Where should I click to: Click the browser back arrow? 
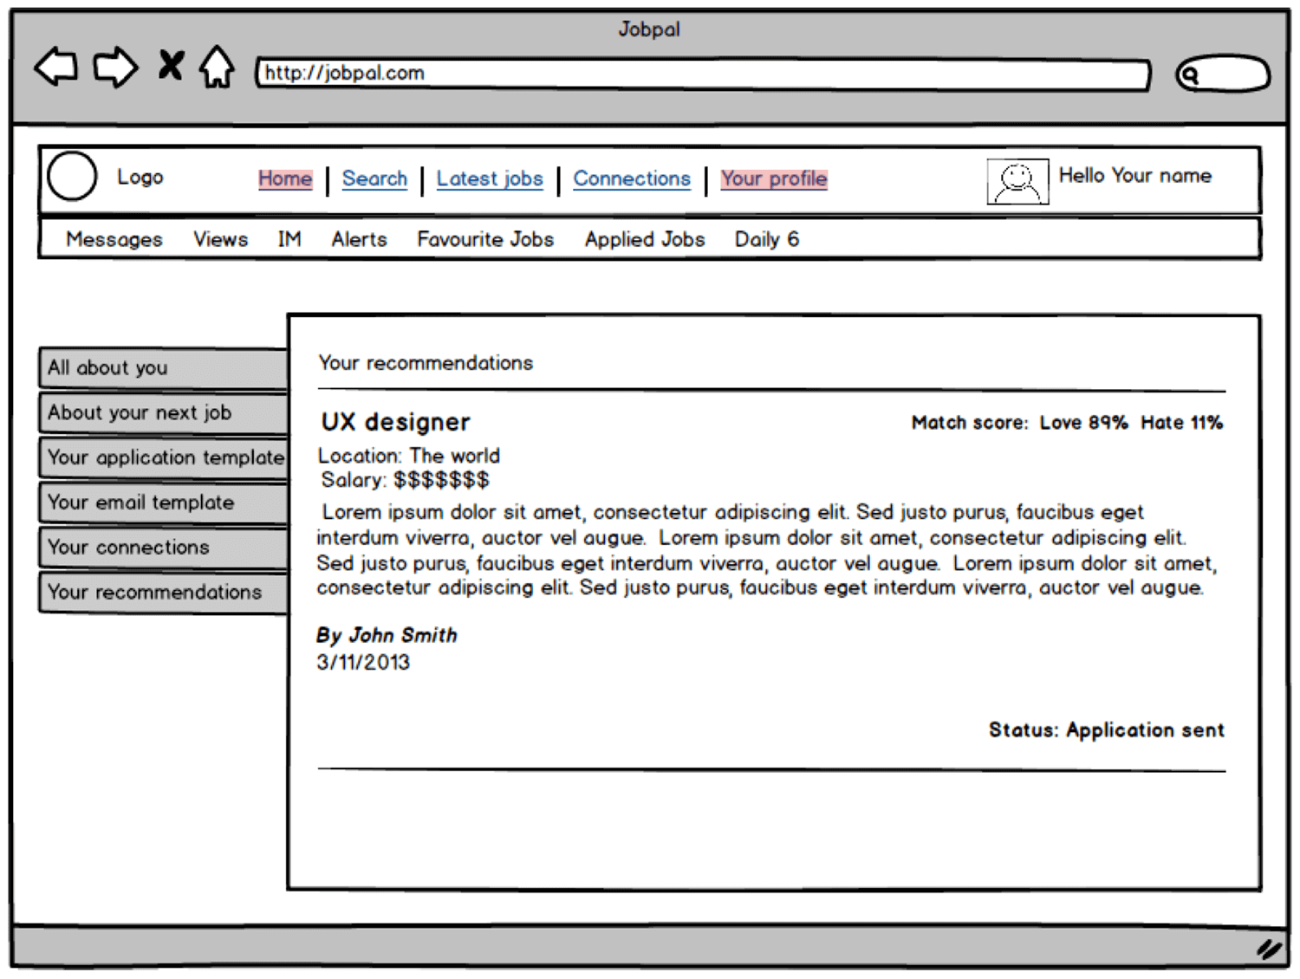click(x=56, y=67)
